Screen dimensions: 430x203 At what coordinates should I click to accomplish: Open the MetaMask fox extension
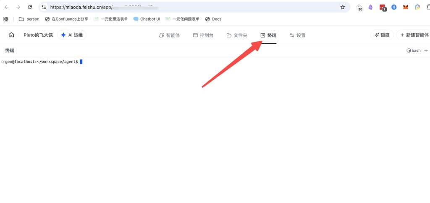406,7
